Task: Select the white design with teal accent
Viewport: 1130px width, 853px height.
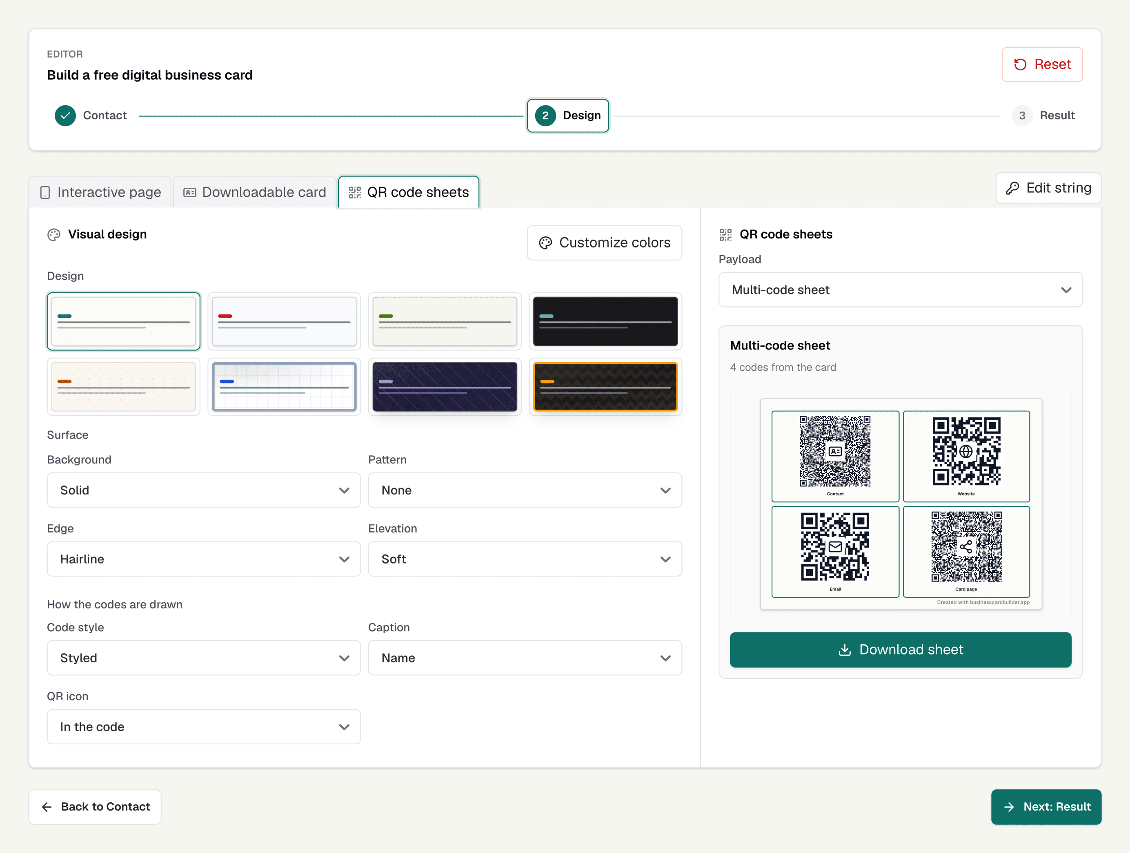Action: [124, 321]
